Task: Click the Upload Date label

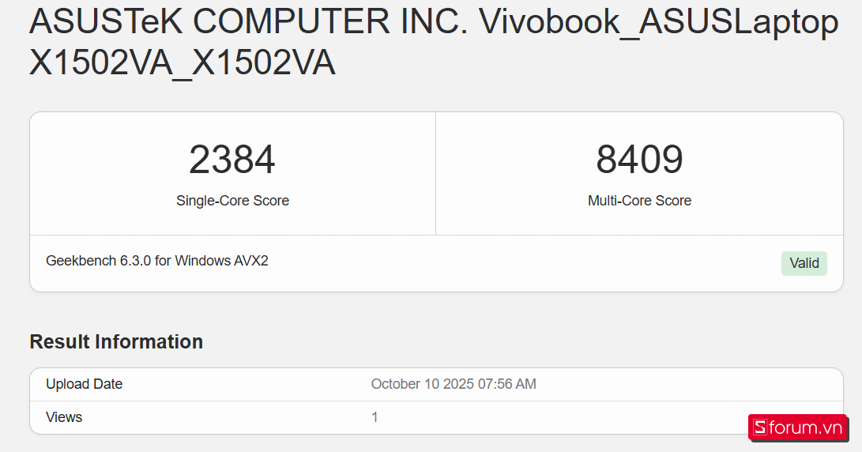Action: [x=84, y=384]
